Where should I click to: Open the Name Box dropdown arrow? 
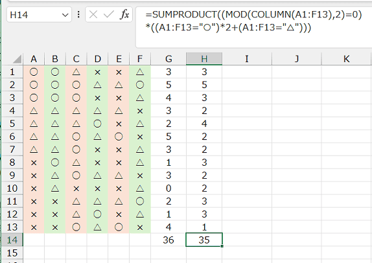pyautogui.click(x=65, y=15)
